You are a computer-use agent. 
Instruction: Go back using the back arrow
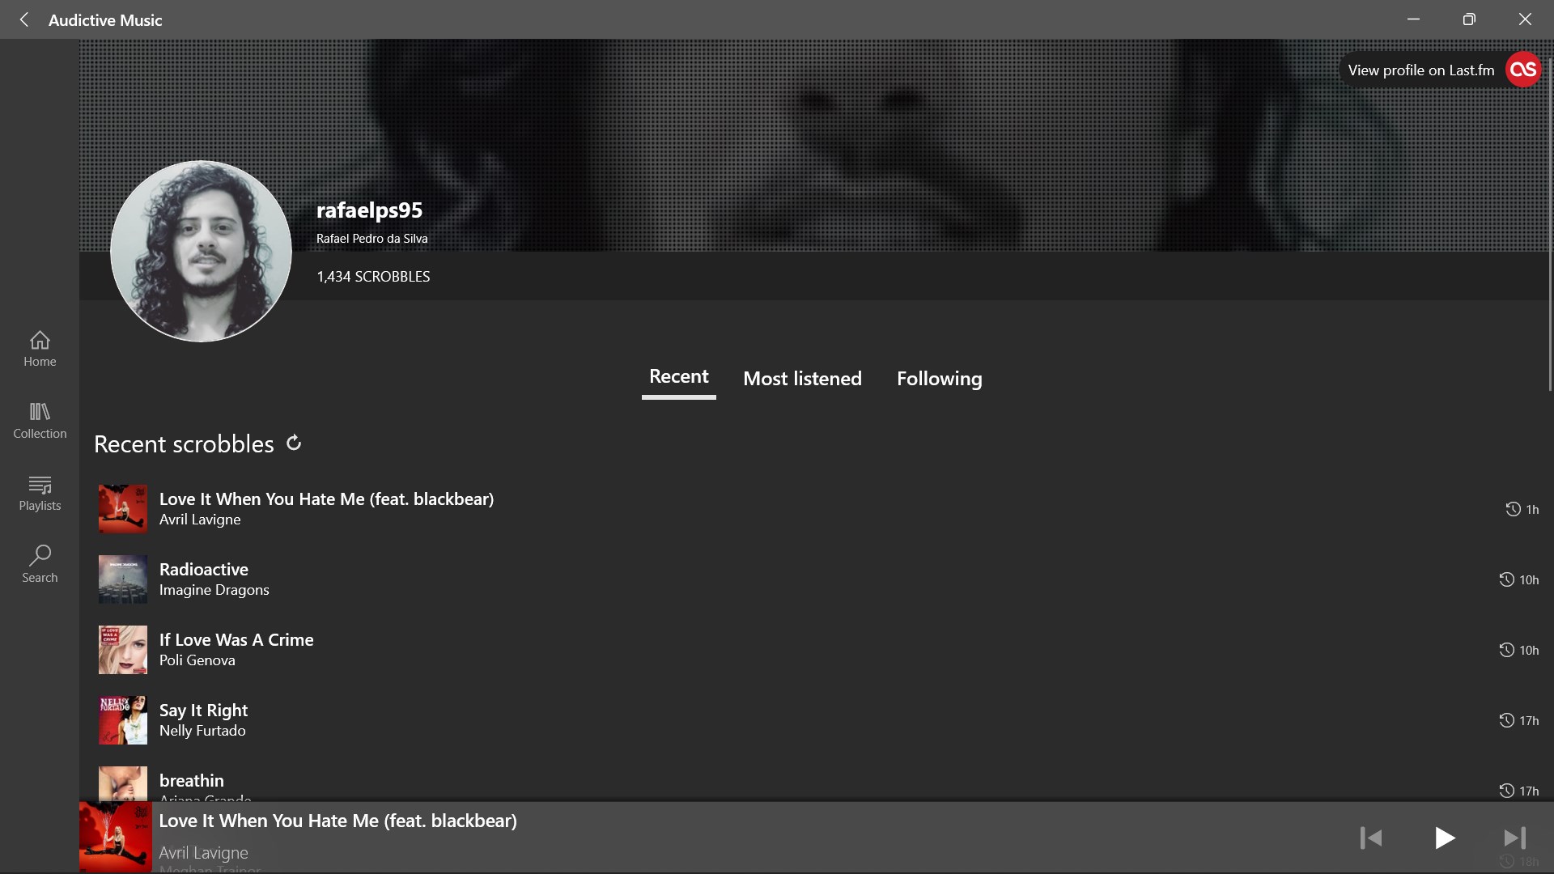pos(24,19)
